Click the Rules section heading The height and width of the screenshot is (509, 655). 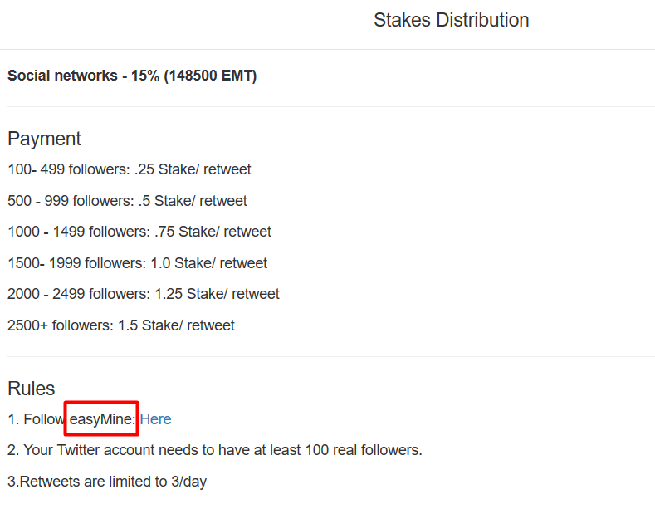(32, 389)
